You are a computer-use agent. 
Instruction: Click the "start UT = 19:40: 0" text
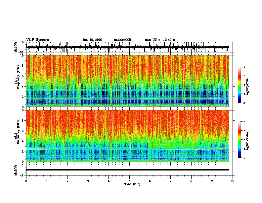160,40
